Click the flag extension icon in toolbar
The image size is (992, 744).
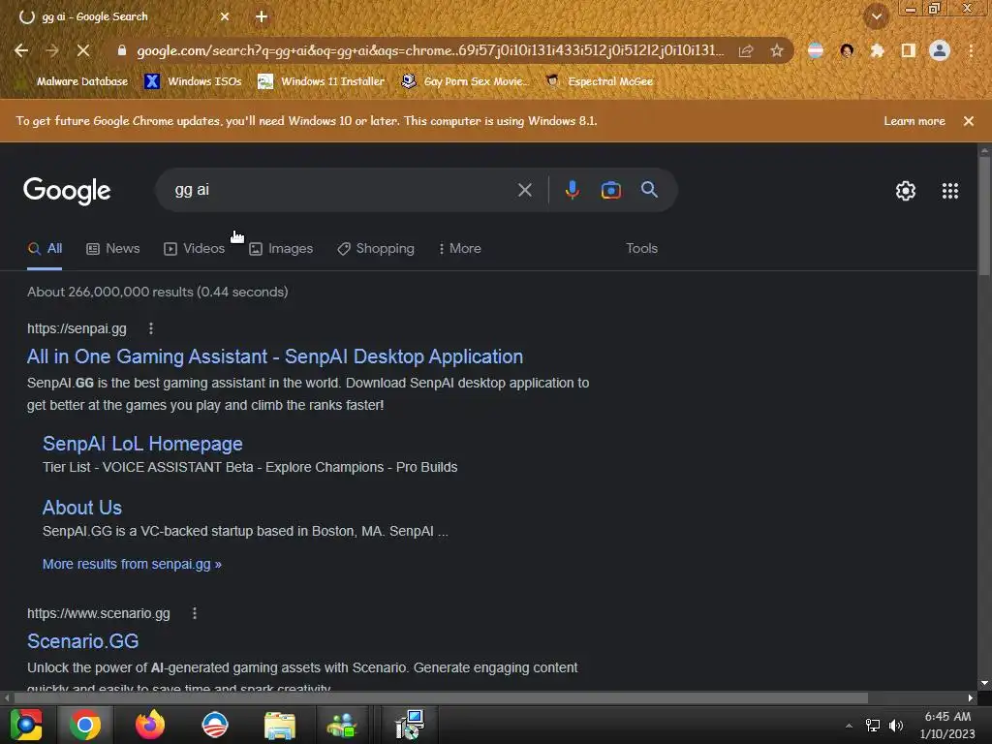[x=816, y=50]
